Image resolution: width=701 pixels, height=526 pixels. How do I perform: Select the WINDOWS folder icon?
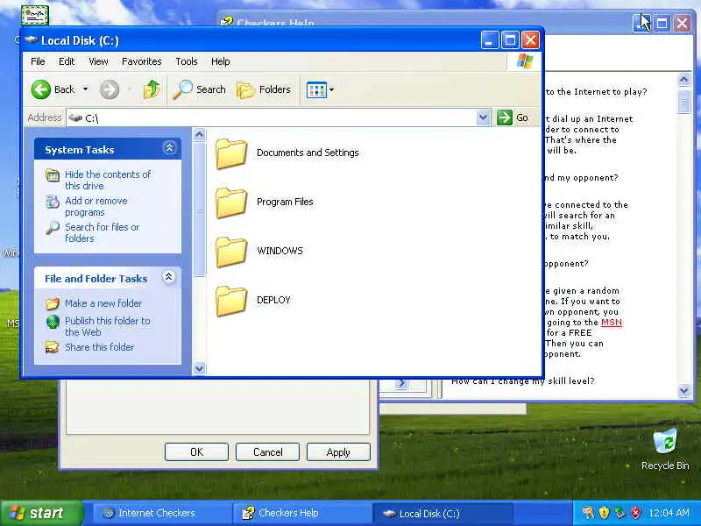(x=231, y=252)
